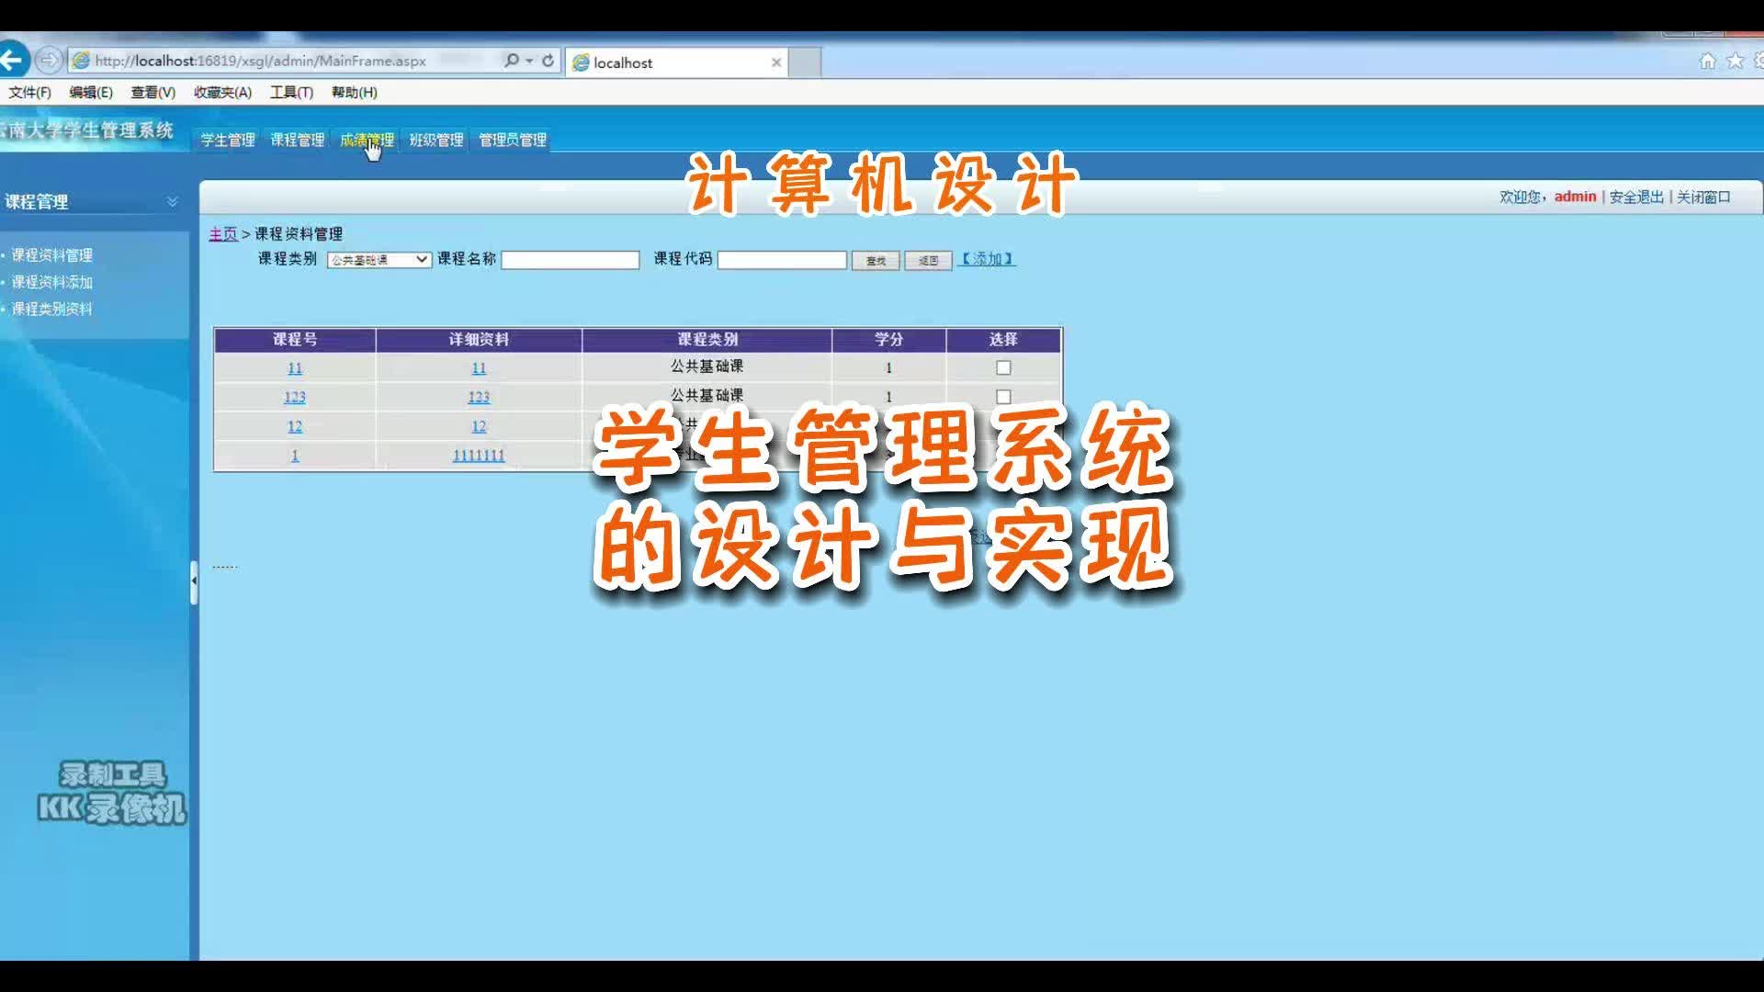1764x992 pixels.
Task: Click the 课程类别 column header
Action: (707, 339)
